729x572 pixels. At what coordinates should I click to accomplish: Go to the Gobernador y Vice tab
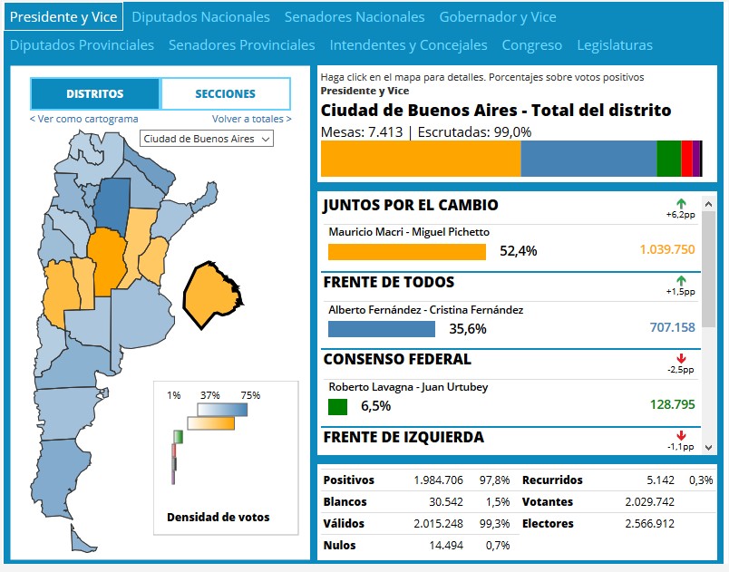[498, 17]
